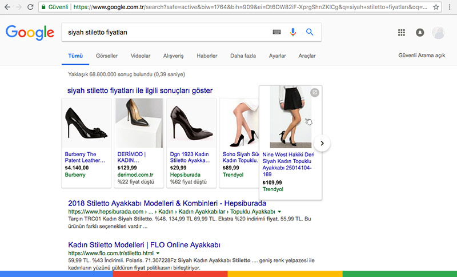Click 'siyah stiletto fiyatları ile ilgili sonuçları göster'
Viewport: 457px width, 277px height.
pyautogui.click(x=140, y=90)
